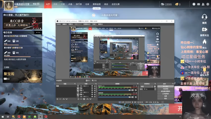Move scene up in scenes list
The width and height of the screenshot is (211, 119).
pyautogui.click(x=64, y=99)
